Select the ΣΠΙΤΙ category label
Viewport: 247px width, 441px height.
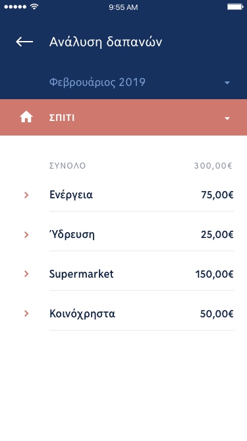[x=62, y=118]
